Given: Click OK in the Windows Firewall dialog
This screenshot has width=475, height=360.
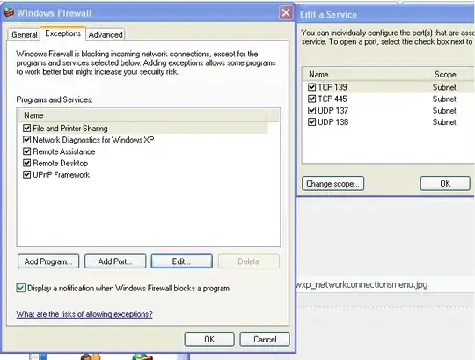Looking at the screenshot, I should 209,339.
